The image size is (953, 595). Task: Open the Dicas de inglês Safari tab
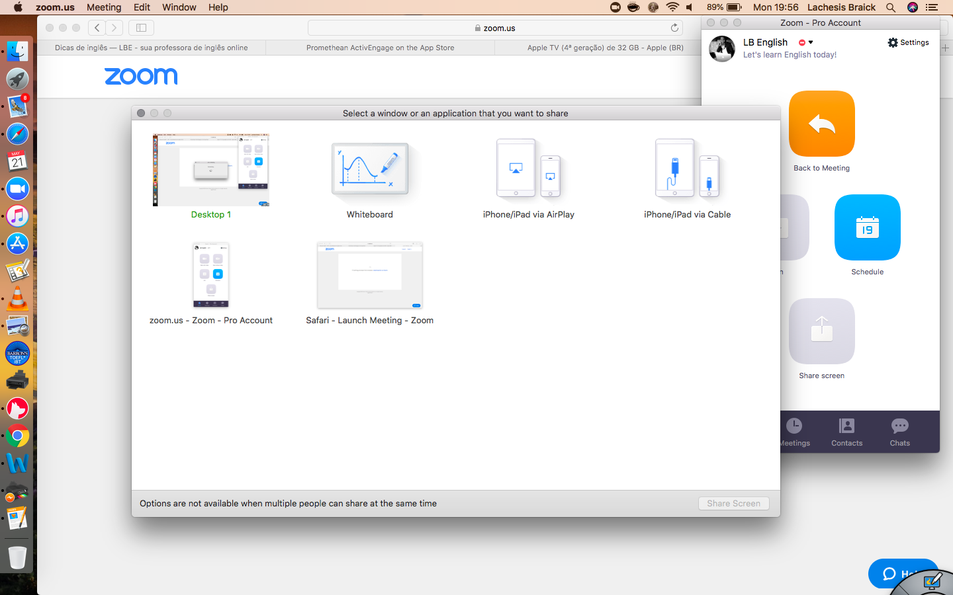point(152,48)
